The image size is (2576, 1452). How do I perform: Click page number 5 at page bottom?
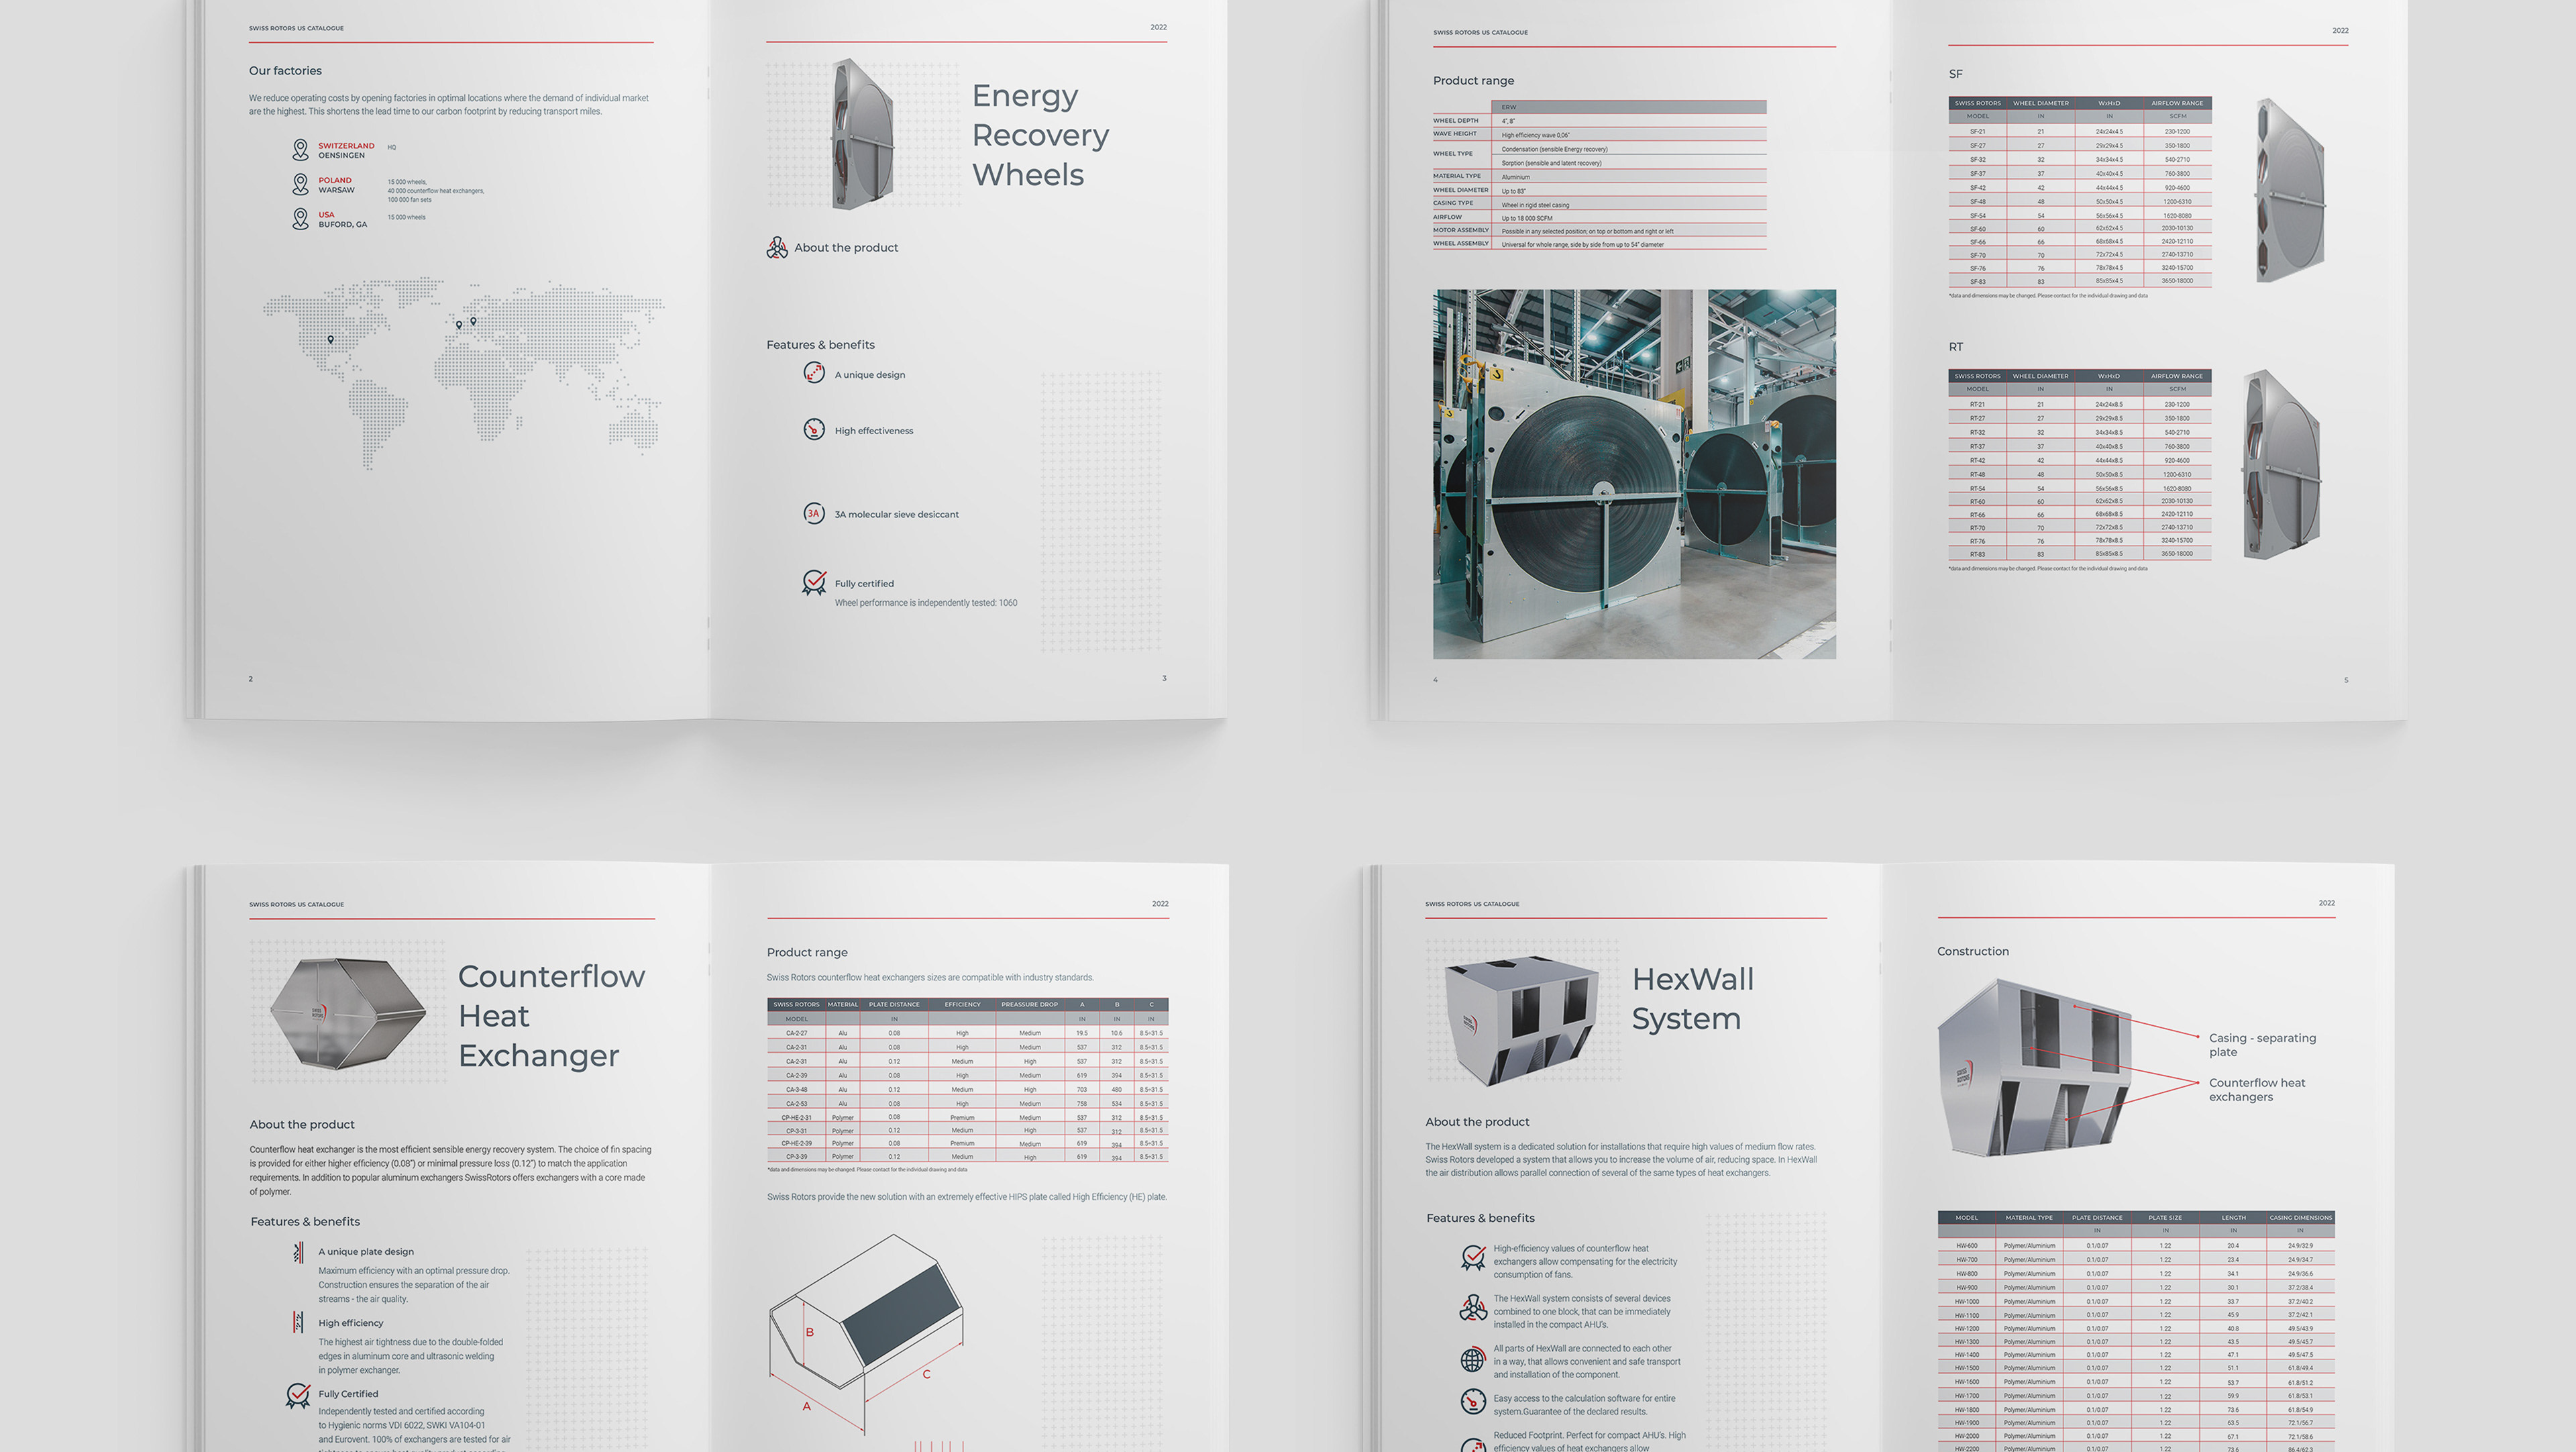[x=2346, y=680]
